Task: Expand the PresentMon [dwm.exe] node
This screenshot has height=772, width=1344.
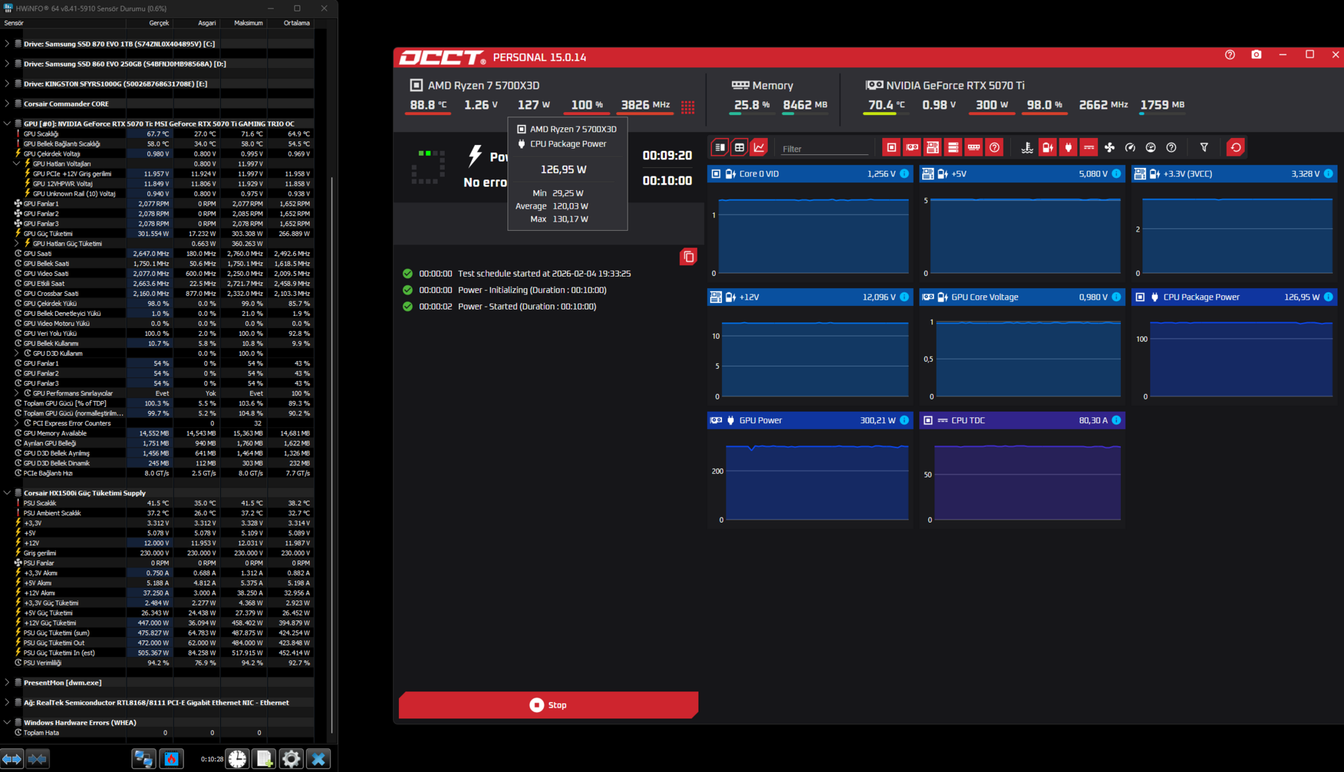Action: click(7, 683)
